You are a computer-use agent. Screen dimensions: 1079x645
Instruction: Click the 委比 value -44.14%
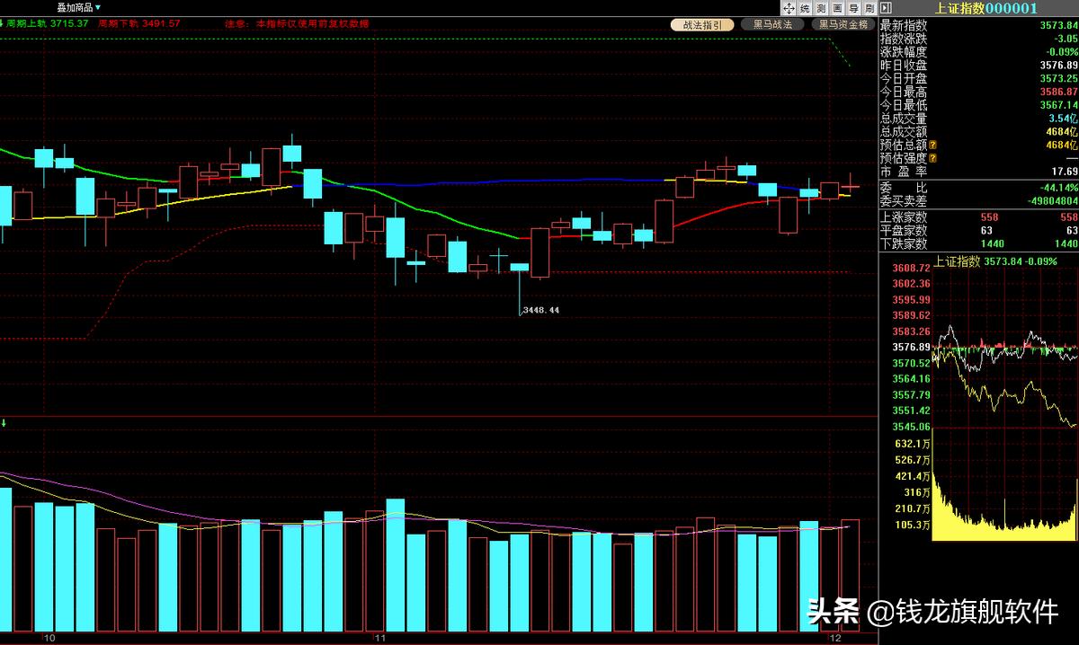1060,187
